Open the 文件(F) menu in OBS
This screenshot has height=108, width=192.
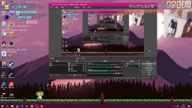click(51, 7)
